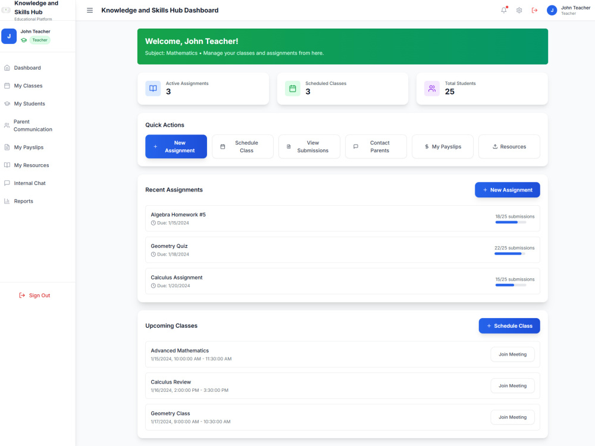Open notifications bell icon
The image size is (595, 446).
pos(503,10)
